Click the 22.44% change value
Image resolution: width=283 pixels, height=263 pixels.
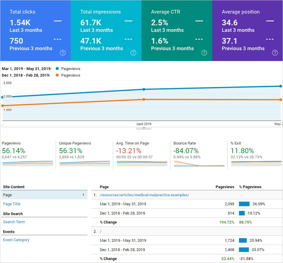coord(228,259)
